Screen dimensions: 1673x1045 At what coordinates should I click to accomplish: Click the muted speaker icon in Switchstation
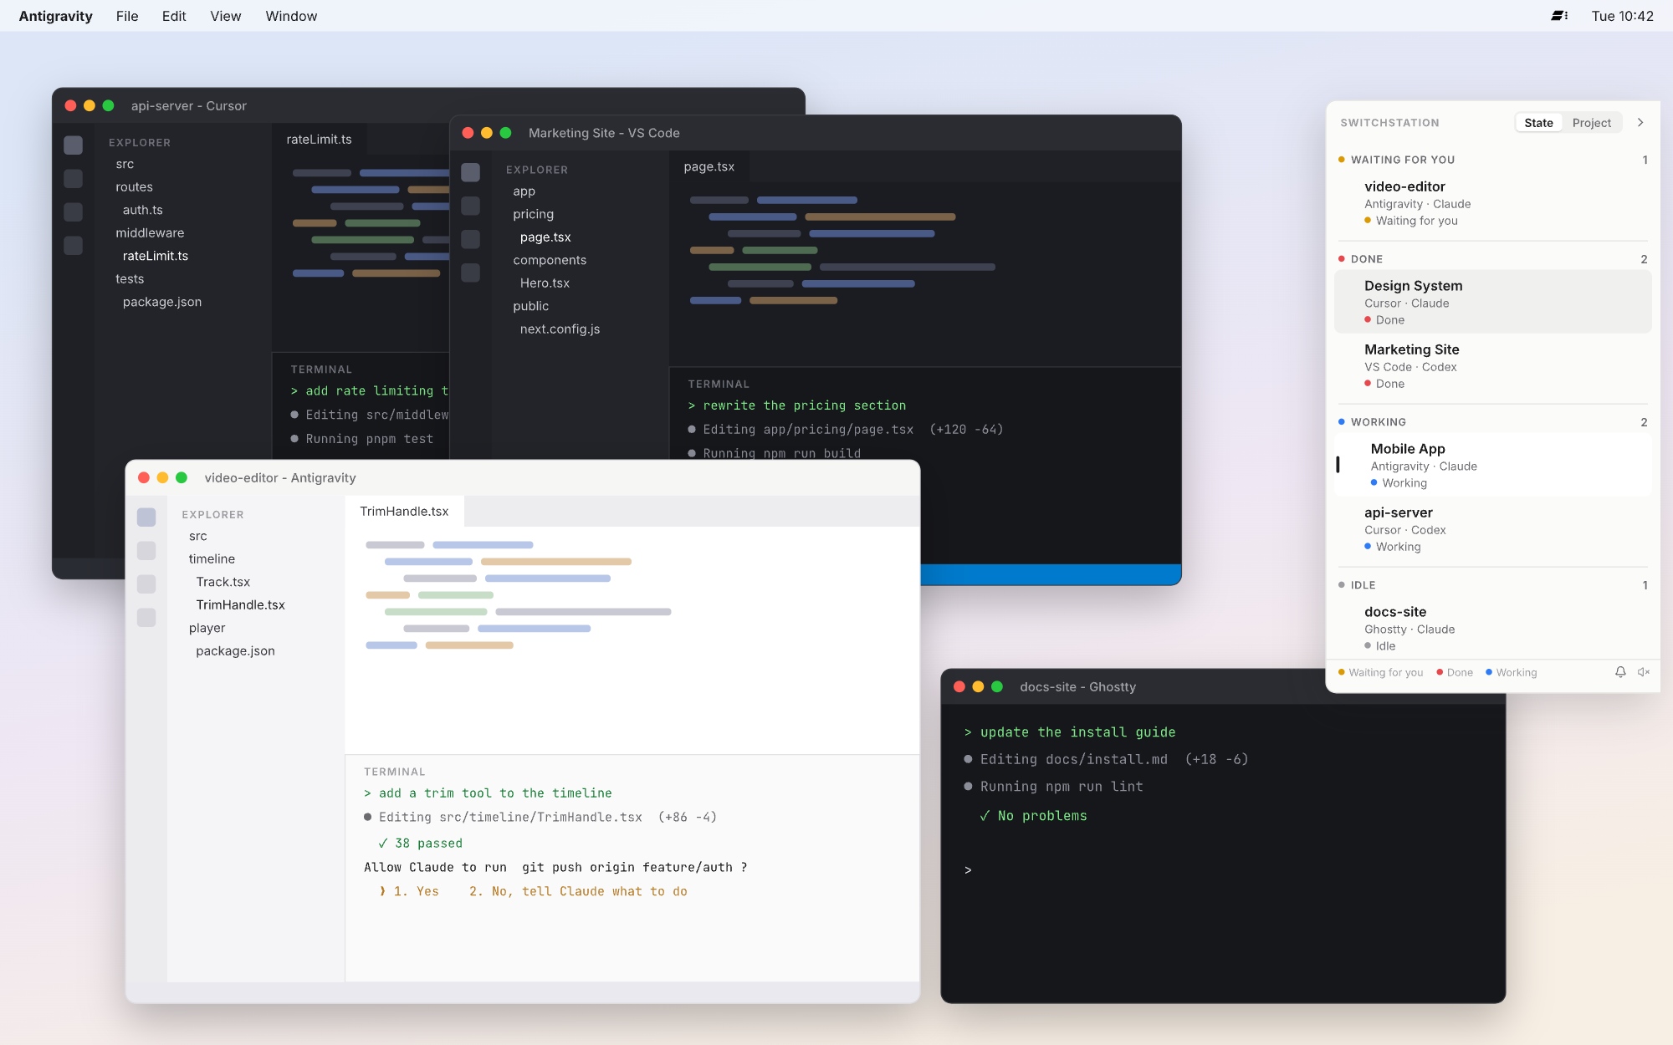1644,672
